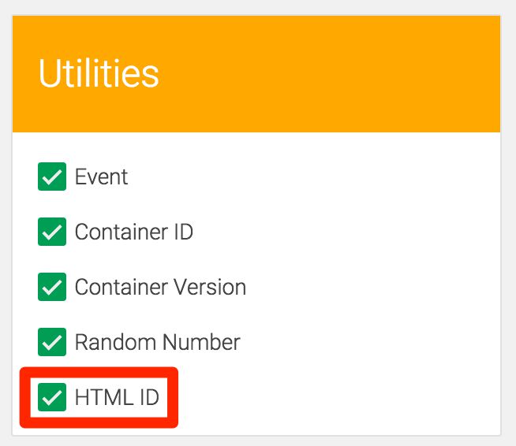Toggle the highlighted HTML ID checkbox
516x446 pixels.
pyautogui.click(x=52, y=397)
